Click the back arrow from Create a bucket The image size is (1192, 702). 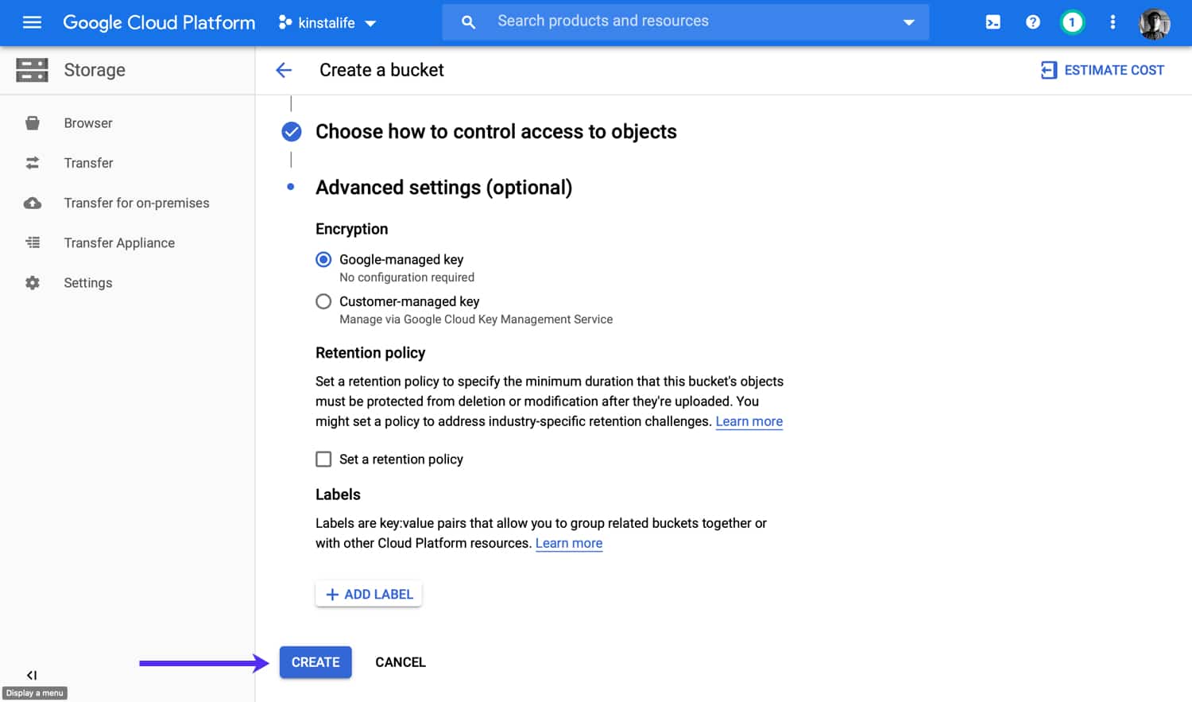coord(284,70)
